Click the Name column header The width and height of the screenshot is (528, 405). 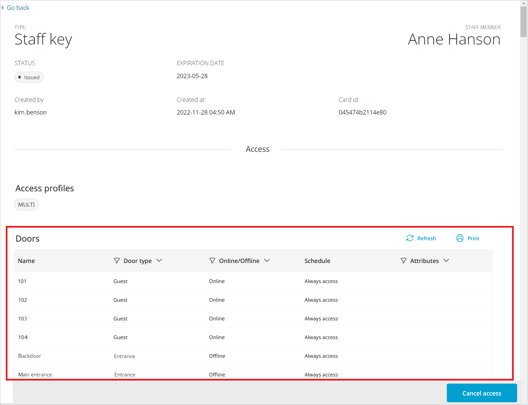[x=27, y=261]
